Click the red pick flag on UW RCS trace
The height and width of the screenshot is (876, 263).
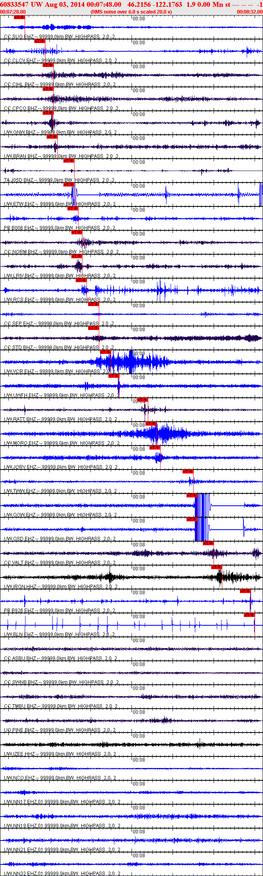tap(81, 280)
